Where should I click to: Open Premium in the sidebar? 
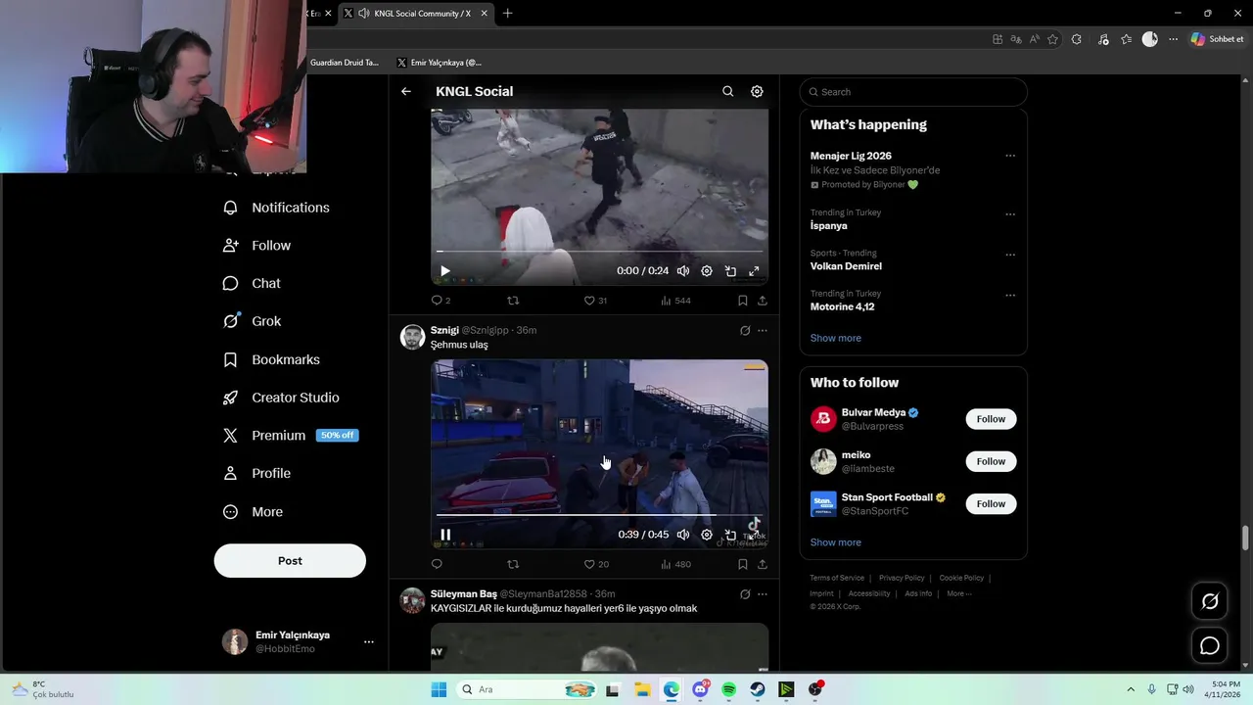click(291, 436)
